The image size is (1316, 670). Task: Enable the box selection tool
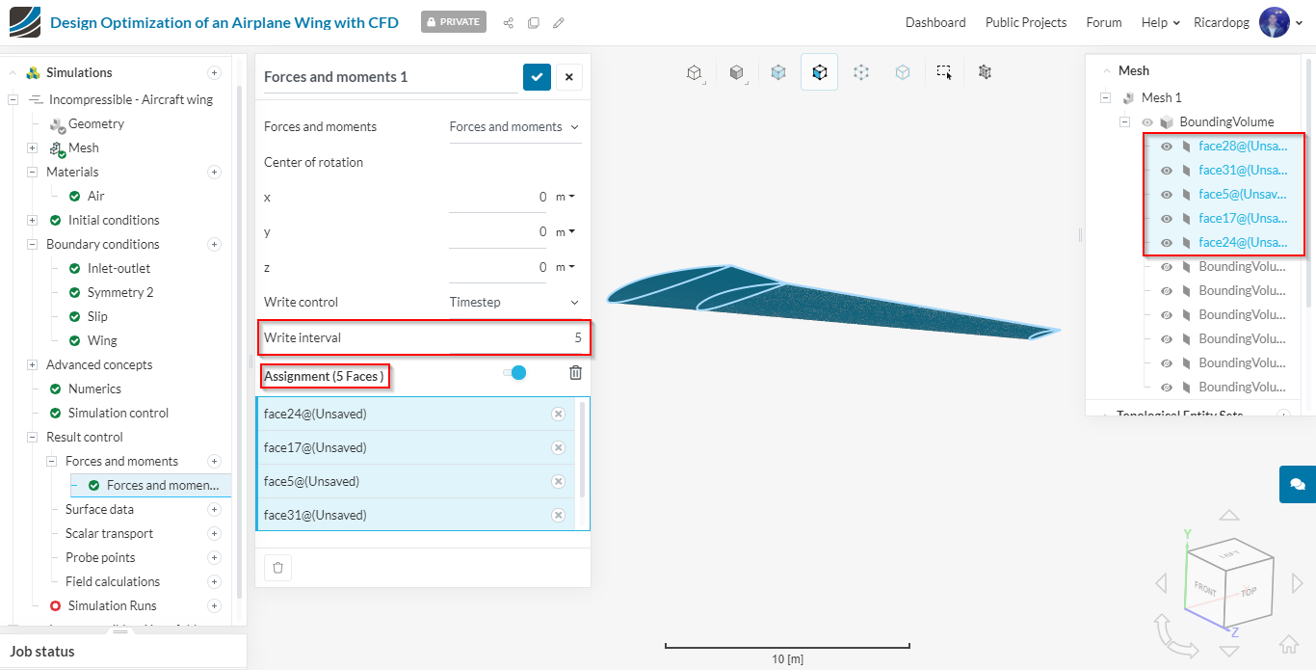pyautogui.click(x=944, y=72)
